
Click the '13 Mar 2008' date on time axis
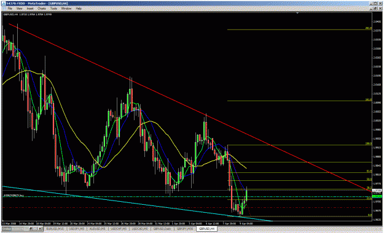pos(10,223)
